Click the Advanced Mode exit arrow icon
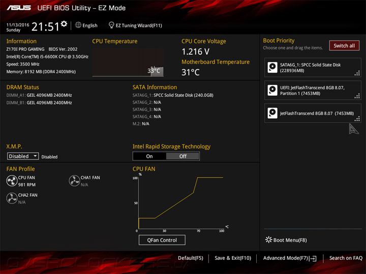The image size is (366, 274). pos(313,258)
